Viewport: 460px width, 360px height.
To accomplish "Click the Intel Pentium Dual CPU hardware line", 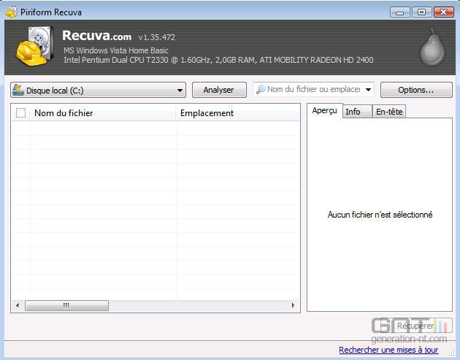I will (218, 60).
